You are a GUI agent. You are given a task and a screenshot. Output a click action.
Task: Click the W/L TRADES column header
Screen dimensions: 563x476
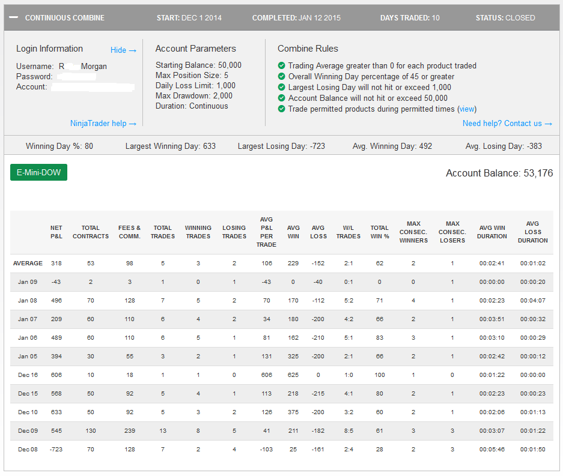point(348,232)
